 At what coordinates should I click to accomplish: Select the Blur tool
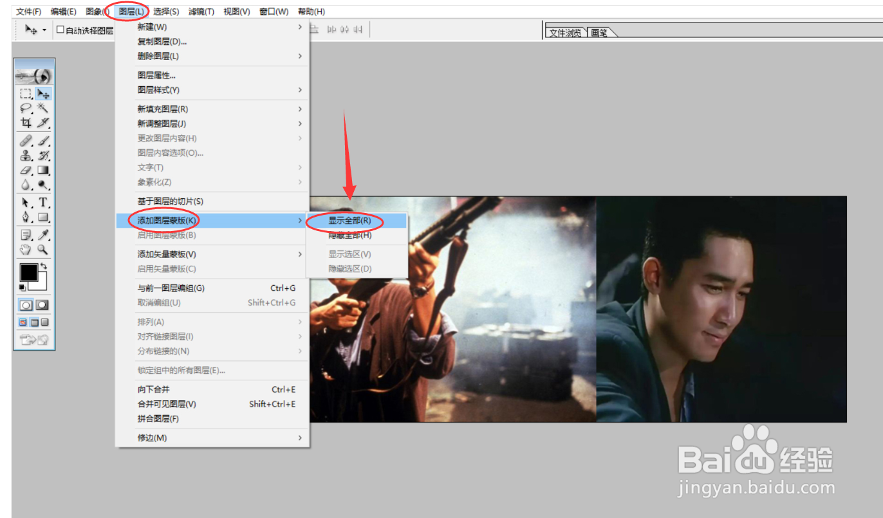coord(26,185)
